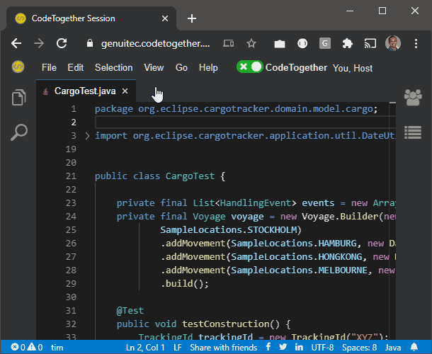The width and height of the screenshot is (432, 354).
Task: Place cursor on empty line 2
Action: click(245, 122)
